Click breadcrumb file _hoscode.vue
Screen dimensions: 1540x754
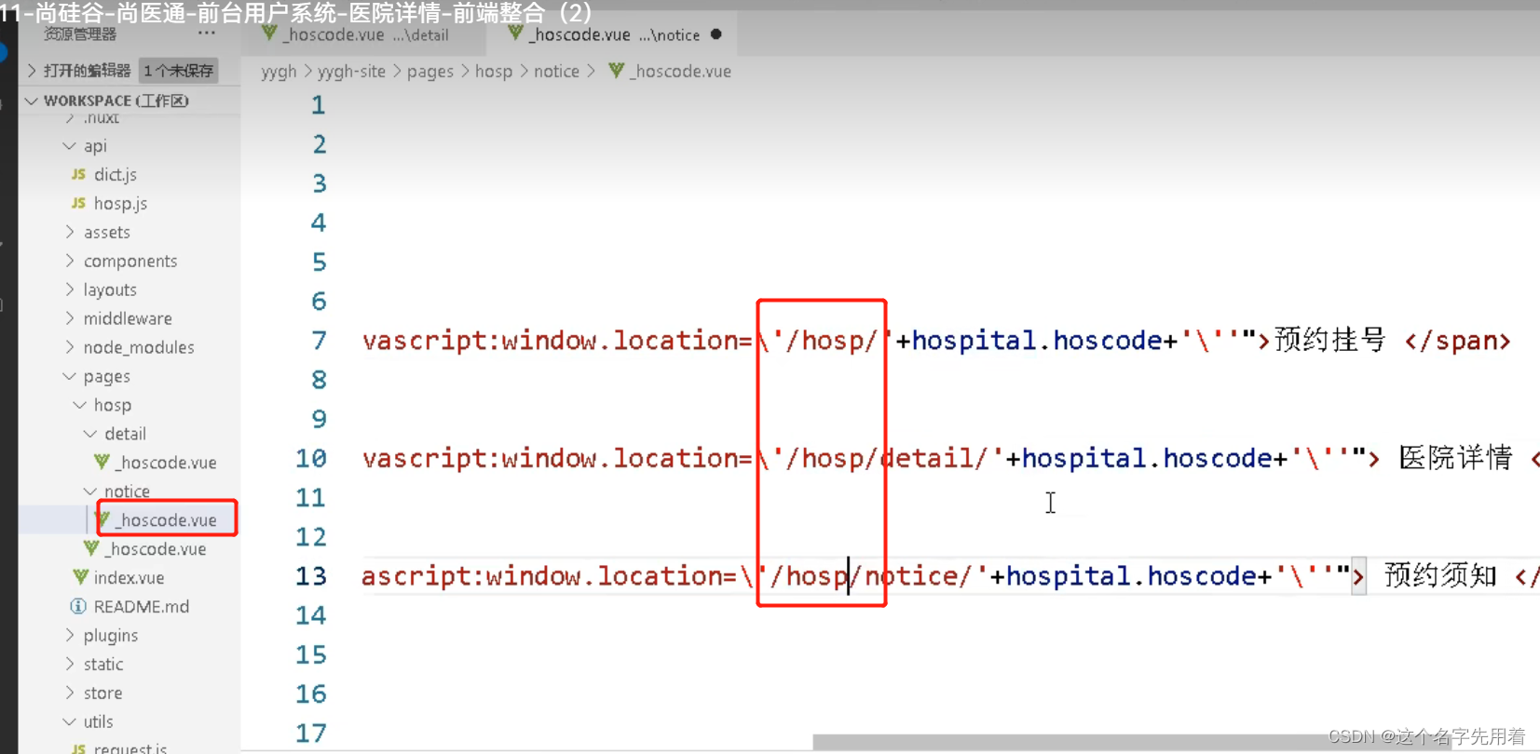point(680,72)
